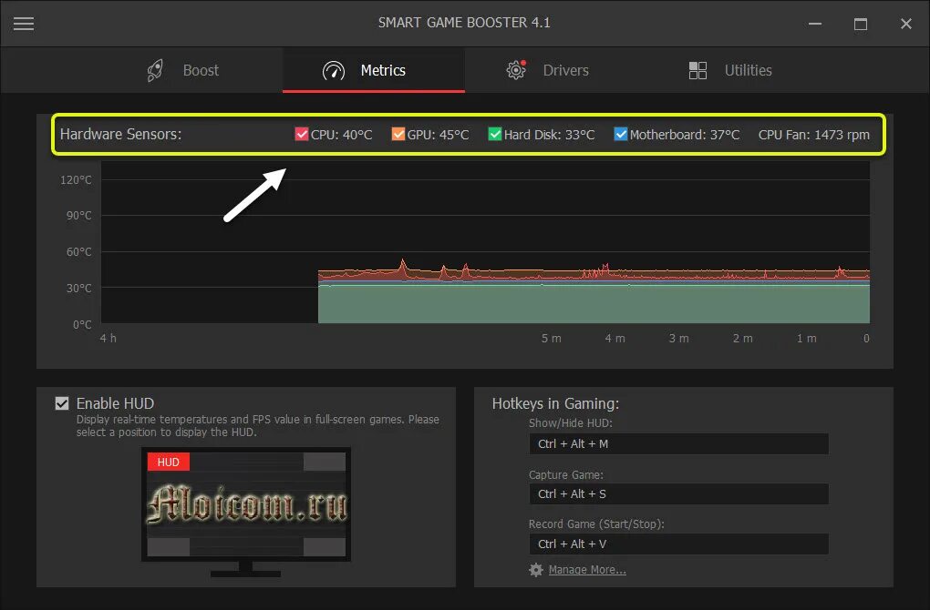Click the Show/Hide HUD hotkey field
Screen dimensions: 930x610
pyautogui.click(x=678, y=444)
